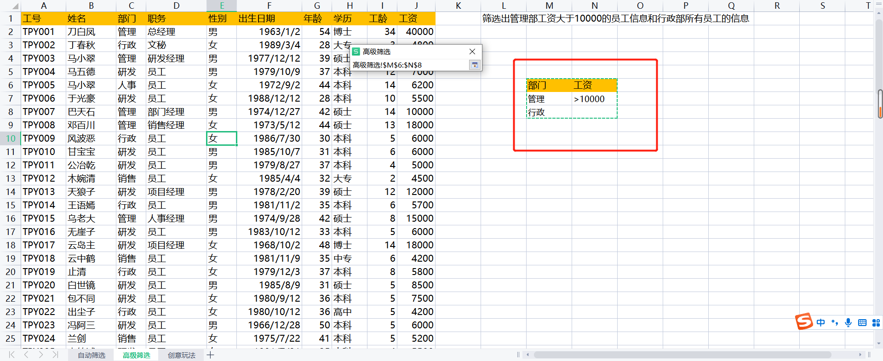
Task: Click the criteria header cell 工资 in column N
Action: pyautogui.click(x=595, y=85)
